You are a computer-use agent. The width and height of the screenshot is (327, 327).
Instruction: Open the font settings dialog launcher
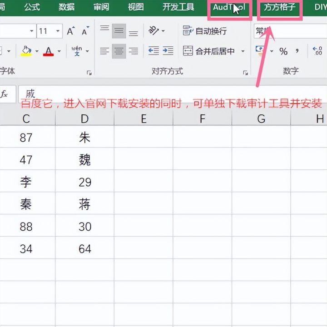(x=89, y=73)
